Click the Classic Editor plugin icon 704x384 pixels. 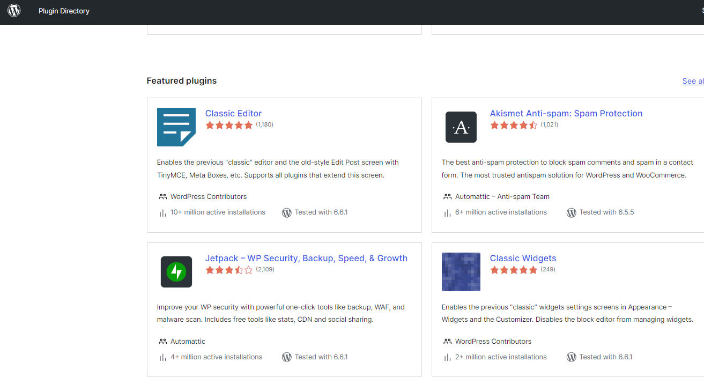(176, 127)
